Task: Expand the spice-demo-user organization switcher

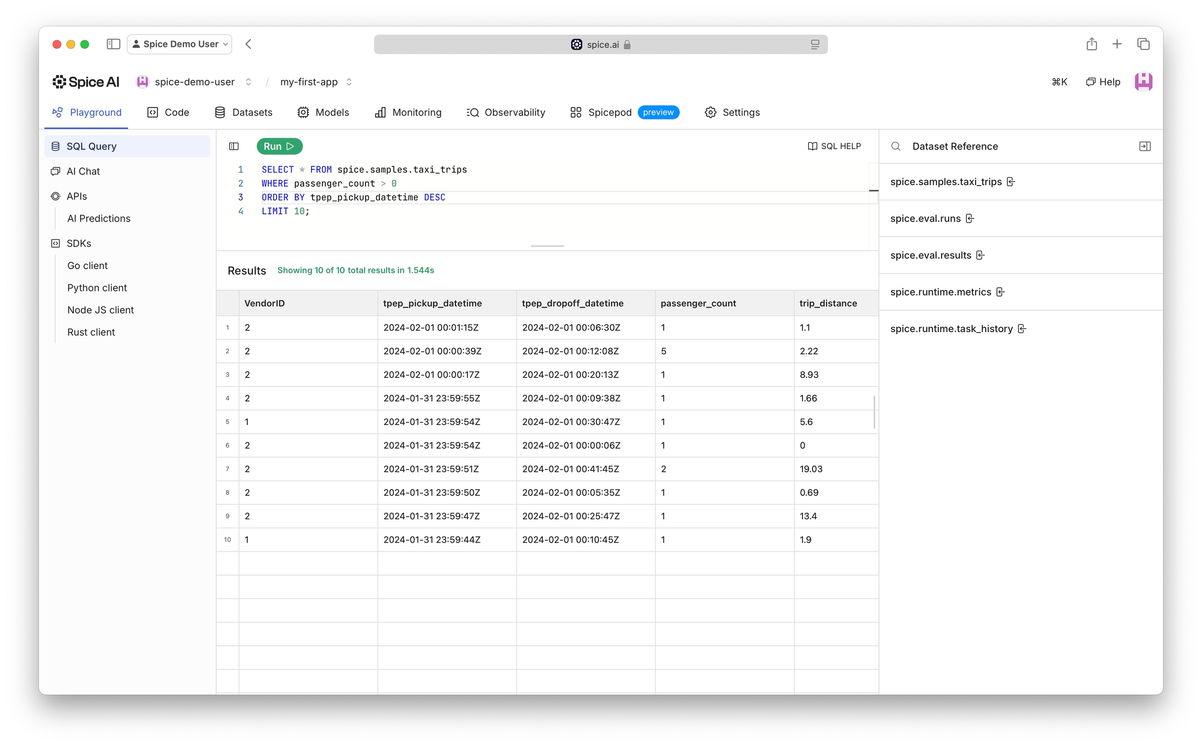Action: click(x=248, y=82)
